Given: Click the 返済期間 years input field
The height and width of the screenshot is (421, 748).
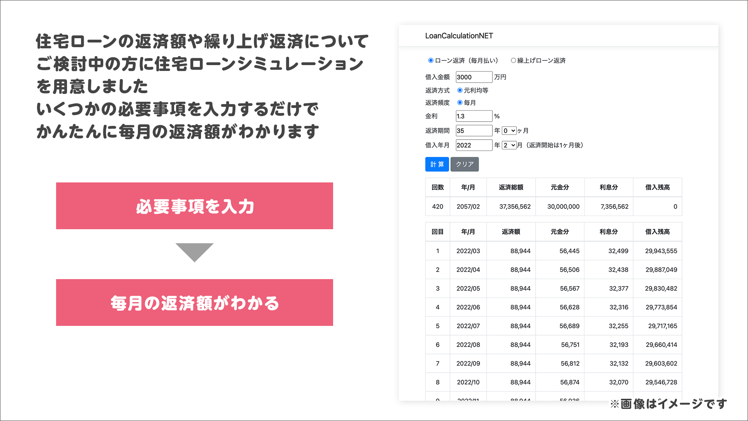Looking at the screenshot, I should coord(474,131).
